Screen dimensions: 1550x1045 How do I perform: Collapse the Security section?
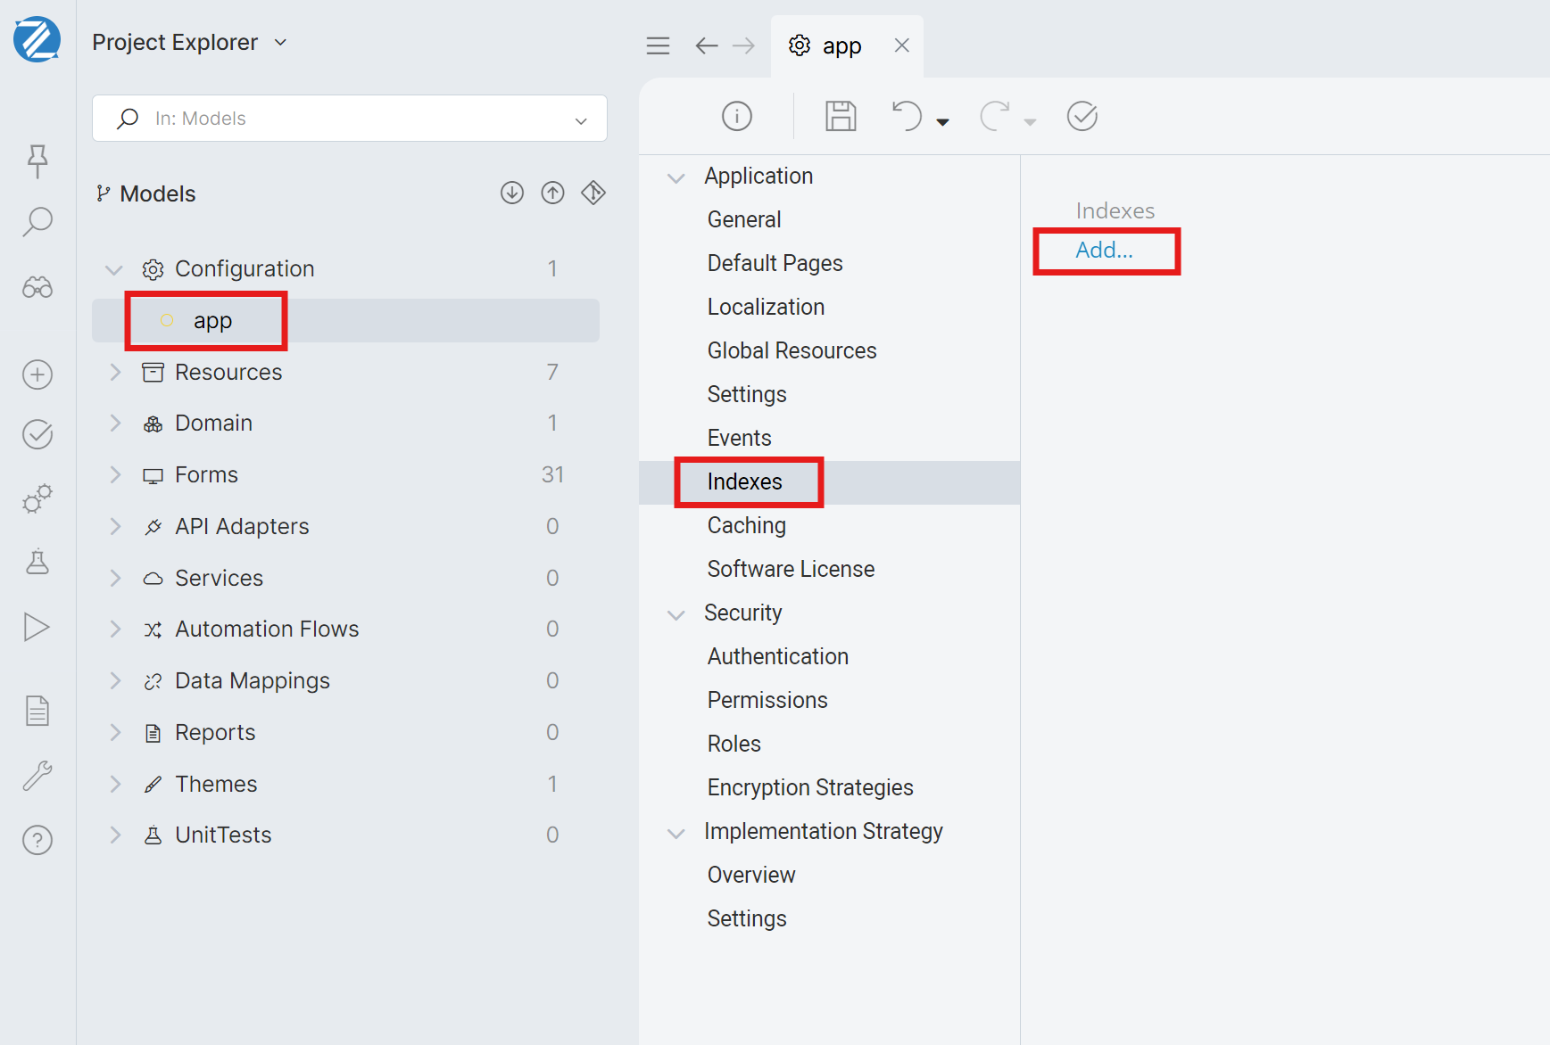[676, 614]
